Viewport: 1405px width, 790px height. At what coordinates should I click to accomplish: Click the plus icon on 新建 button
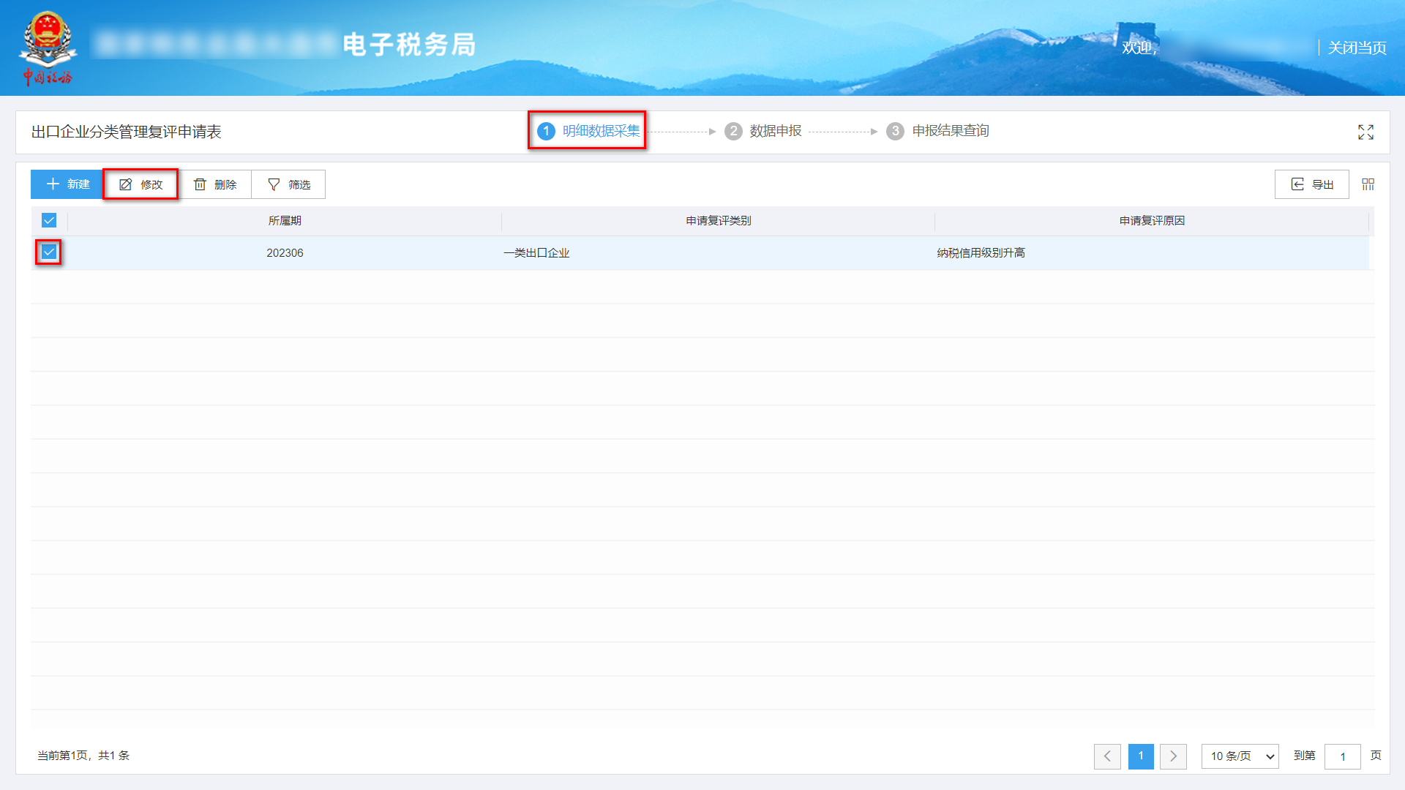point(51,184)
